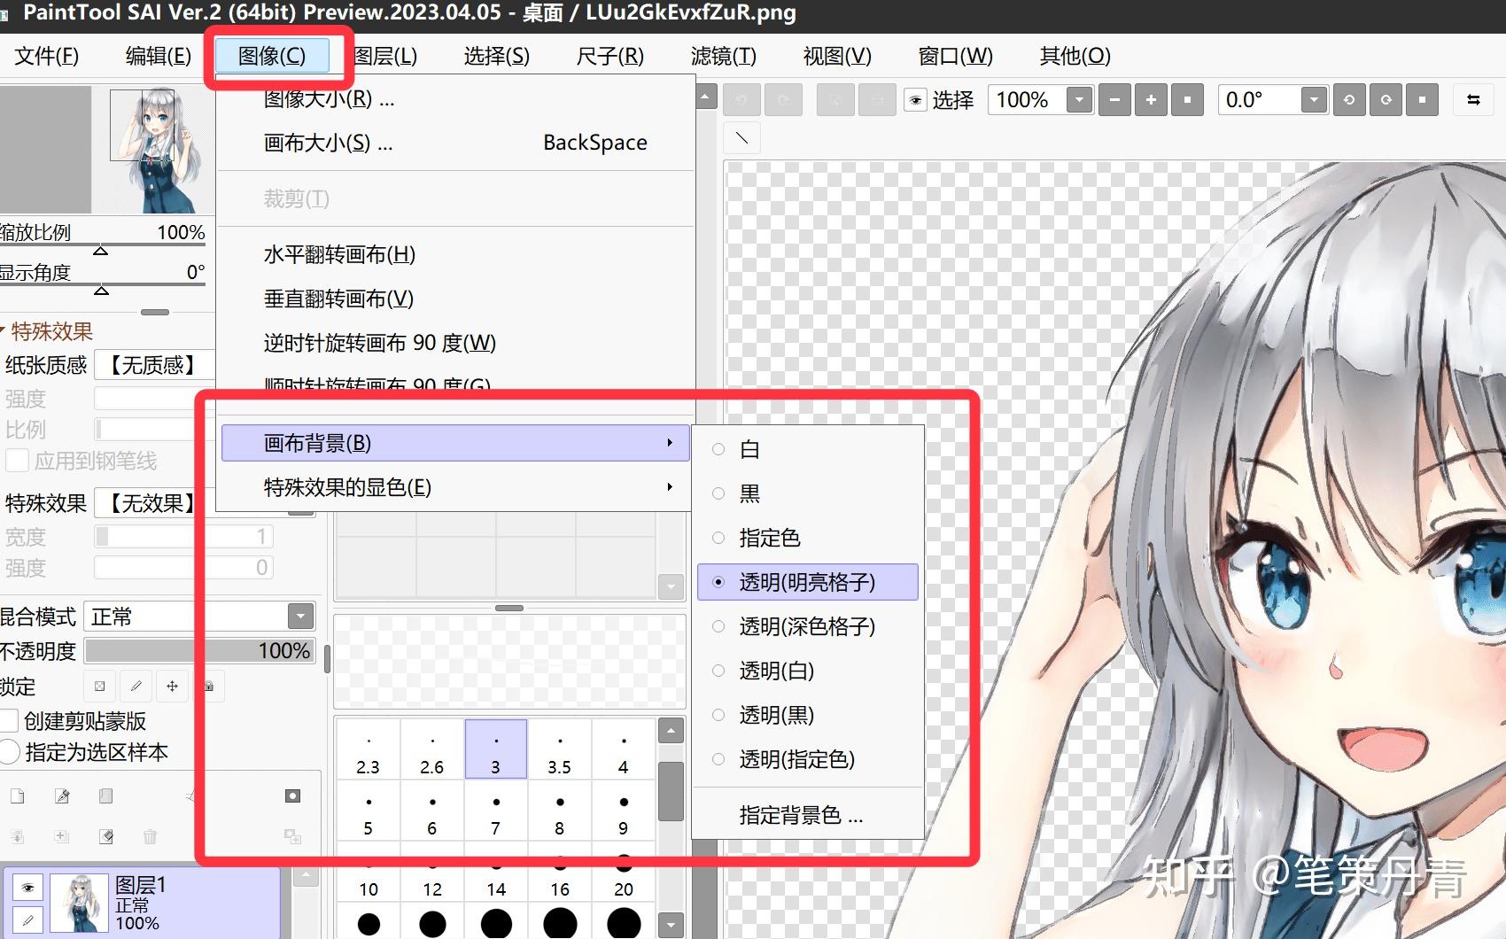Click the lock all padlock icon
Screen dimensions: 1506x939
coord(209,686)
